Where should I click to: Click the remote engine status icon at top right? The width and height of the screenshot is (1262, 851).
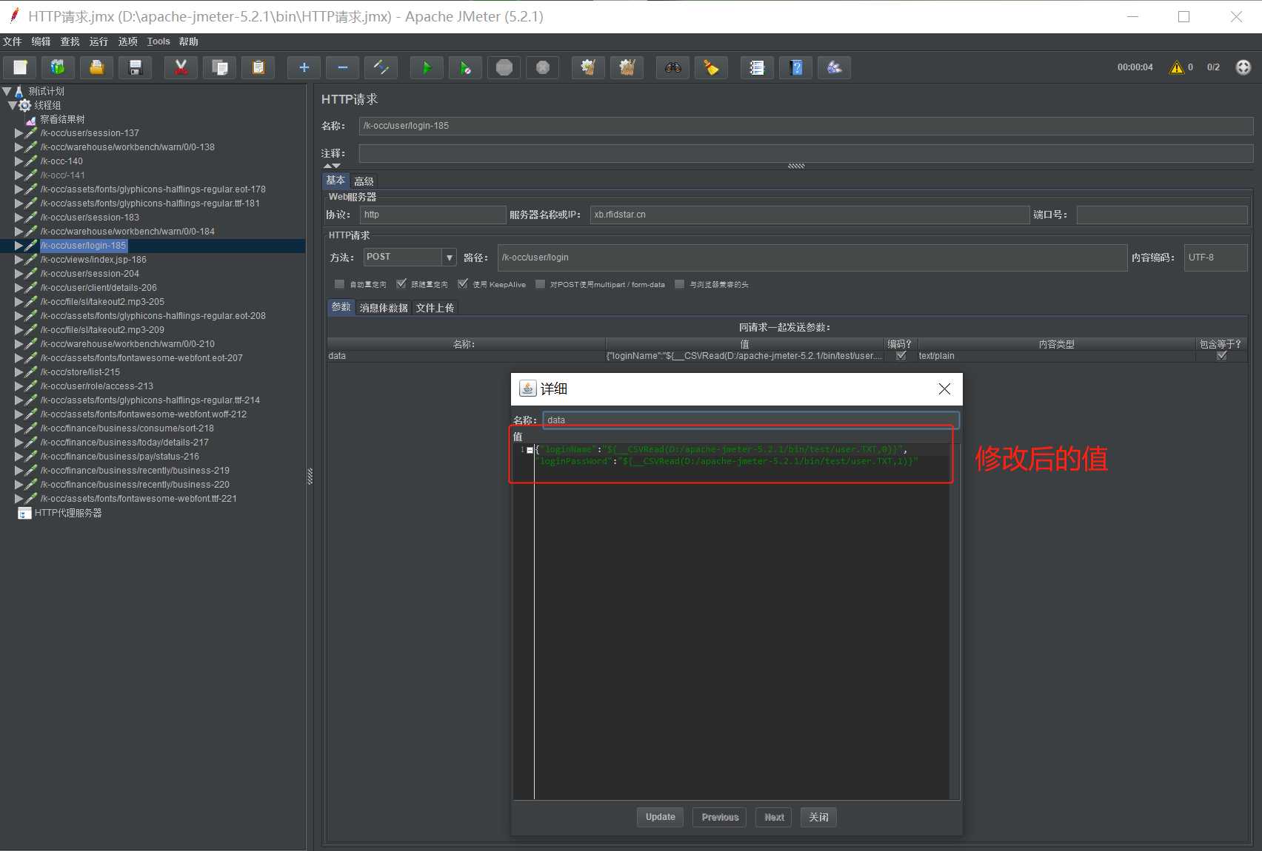(1243, 67)
